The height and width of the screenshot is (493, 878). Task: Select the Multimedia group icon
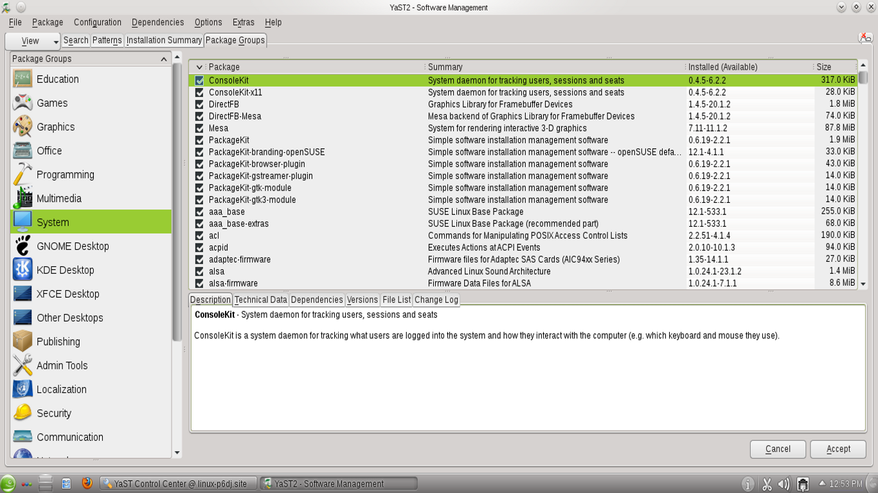pyautogui.click(x=22, y=198)
